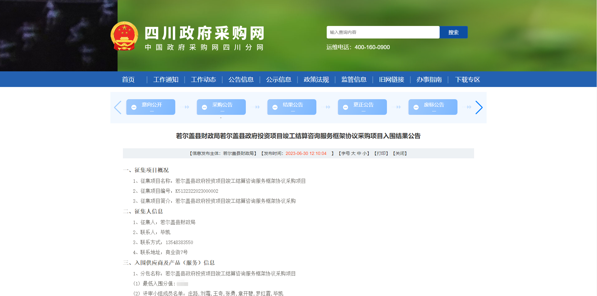Click the national emblem logo
Viewport: 597px width, 296px height.
click(x=124, y=36)
